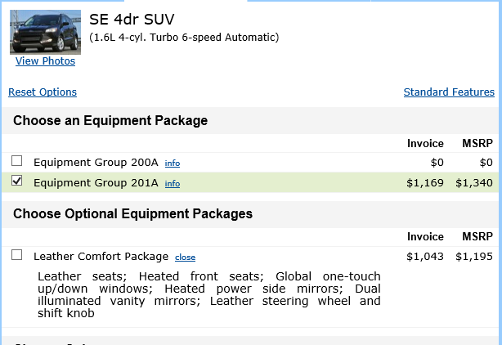The image size is (502, 345).
Task: Open the Standard Features link
Action: tap(449, 92)
